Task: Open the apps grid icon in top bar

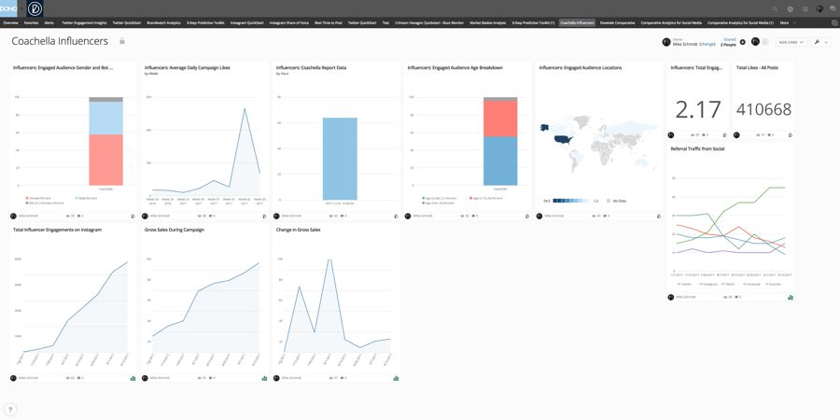Action: point(805,9)
